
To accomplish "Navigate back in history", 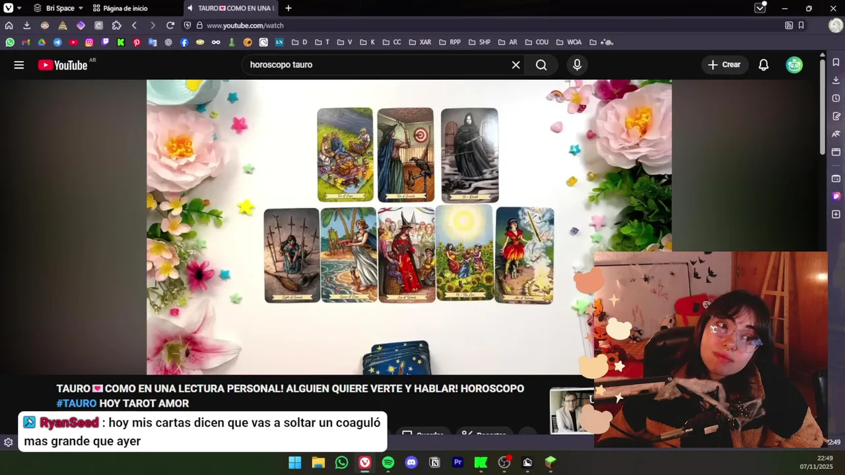I will [x=135, y=25].
